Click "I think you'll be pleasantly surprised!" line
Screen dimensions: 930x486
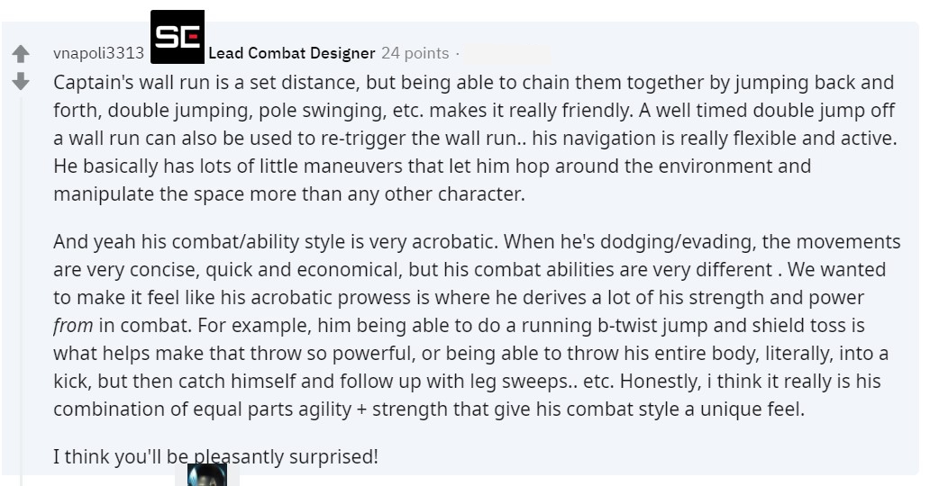pos(216,457)
